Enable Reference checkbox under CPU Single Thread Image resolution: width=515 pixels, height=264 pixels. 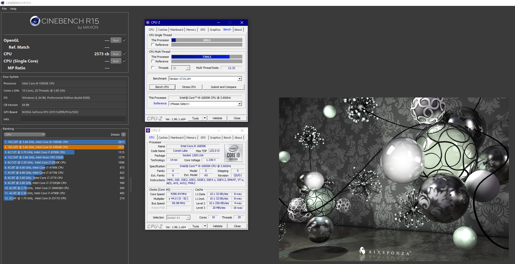pos(153,45)
